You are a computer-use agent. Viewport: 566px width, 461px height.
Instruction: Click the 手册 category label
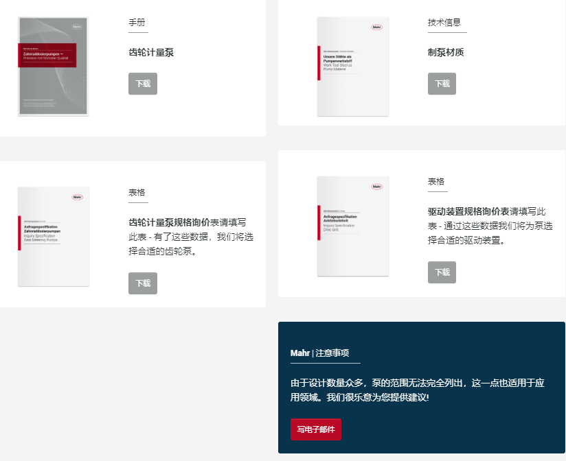click(137, 23)
